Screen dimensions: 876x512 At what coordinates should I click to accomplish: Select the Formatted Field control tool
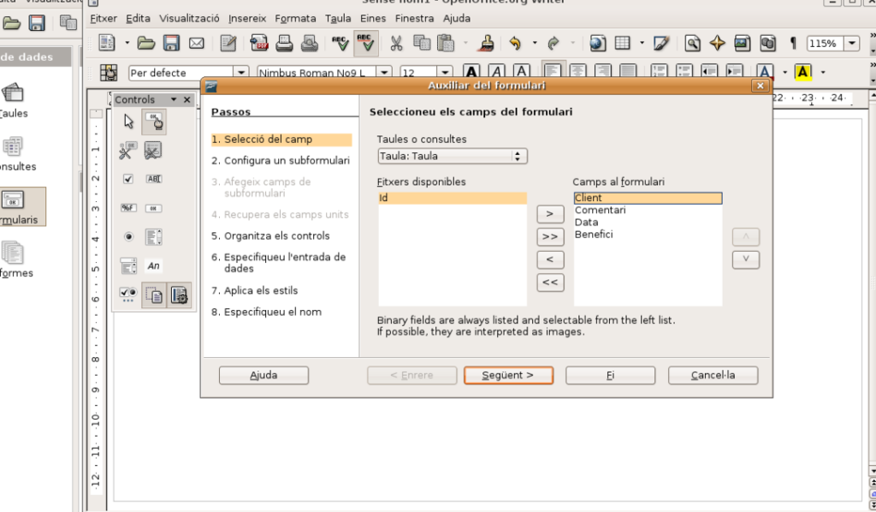coord(128,208)
